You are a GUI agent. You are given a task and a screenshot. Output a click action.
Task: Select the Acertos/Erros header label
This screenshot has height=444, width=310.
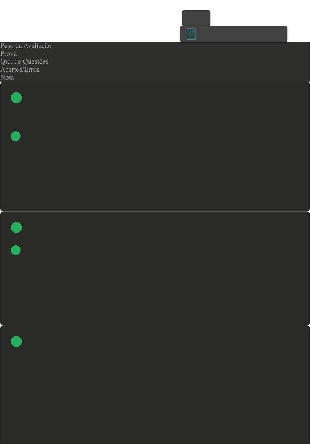tap(20, 70)
